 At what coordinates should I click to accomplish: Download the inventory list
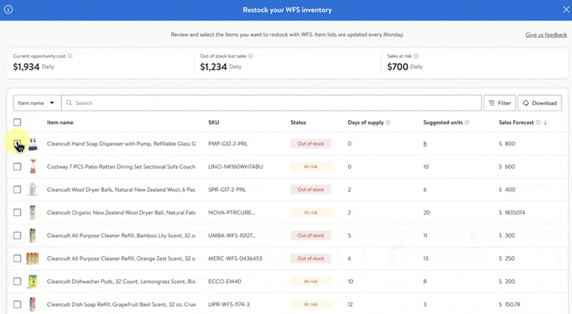click(539, 103)
